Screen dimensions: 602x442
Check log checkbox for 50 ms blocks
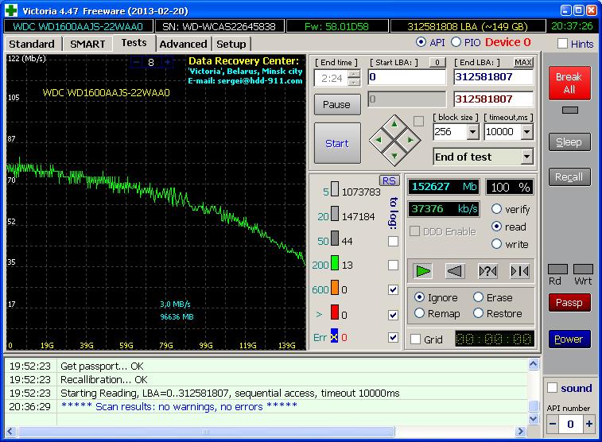tap(393, 242)
